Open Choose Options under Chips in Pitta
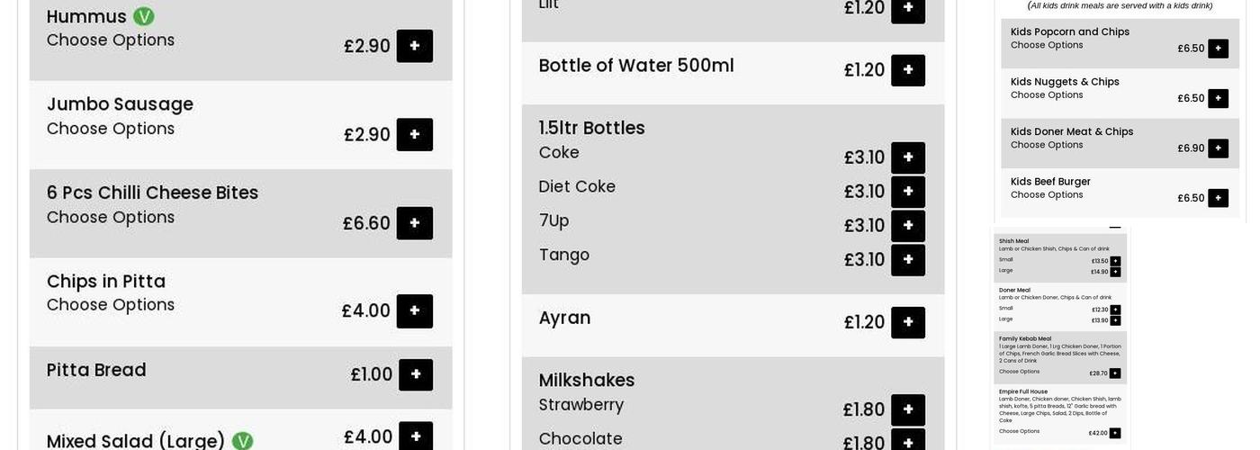 (x=111, y=305)
